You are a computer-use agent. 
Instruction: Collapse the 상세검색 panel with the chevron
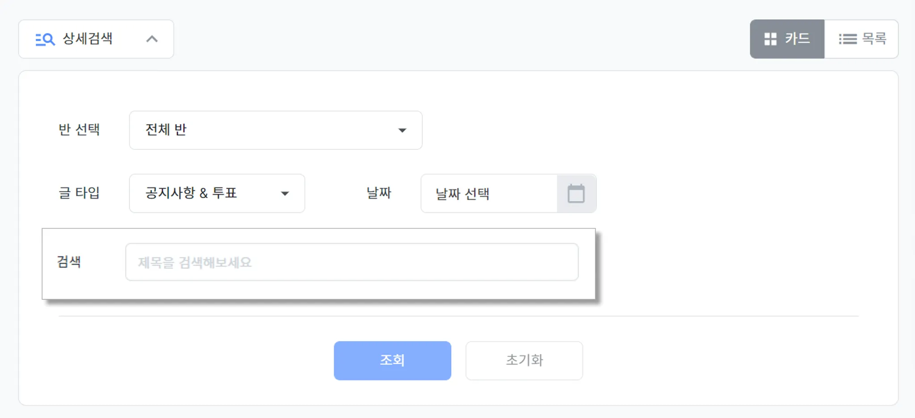pyautogui.click(x=152, y=39)
